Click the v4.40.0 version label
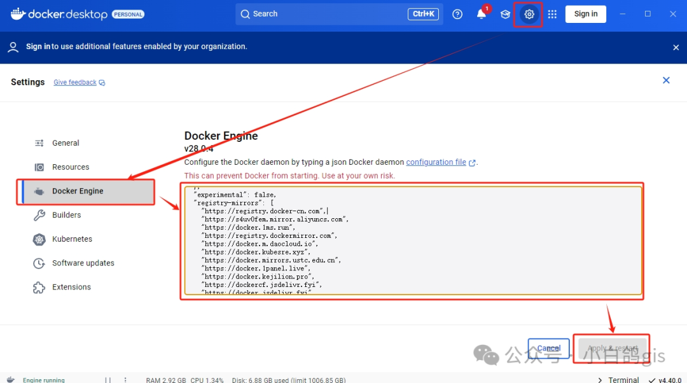This screenshot has width=687, height=383. [670, 380]
